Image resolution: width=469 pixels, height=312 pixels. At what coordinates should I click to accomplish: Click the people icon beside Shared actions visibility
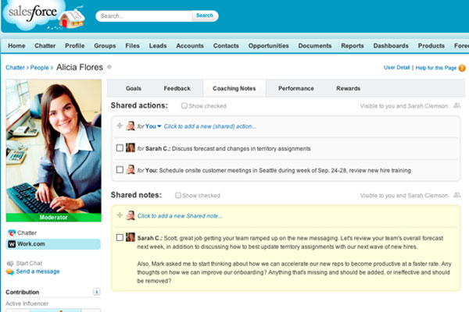tap(455, 105)
